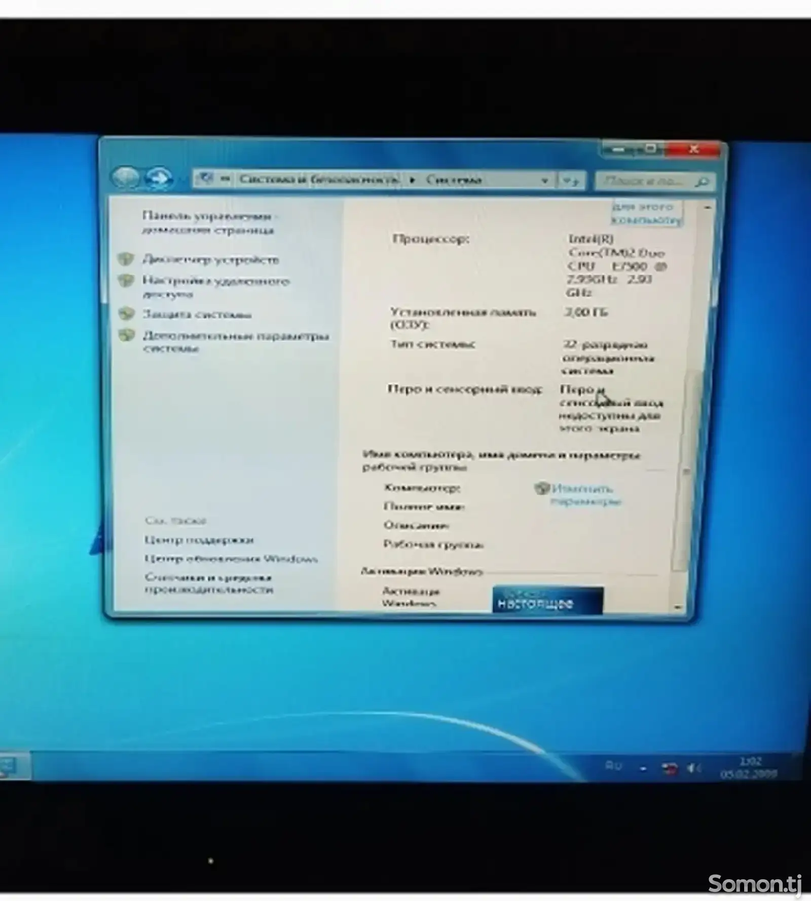Image resolution: width=811 pixels, height=901 pixels.
Task: Click the volume speaker tray icon
Action: [x=693, y=769]
